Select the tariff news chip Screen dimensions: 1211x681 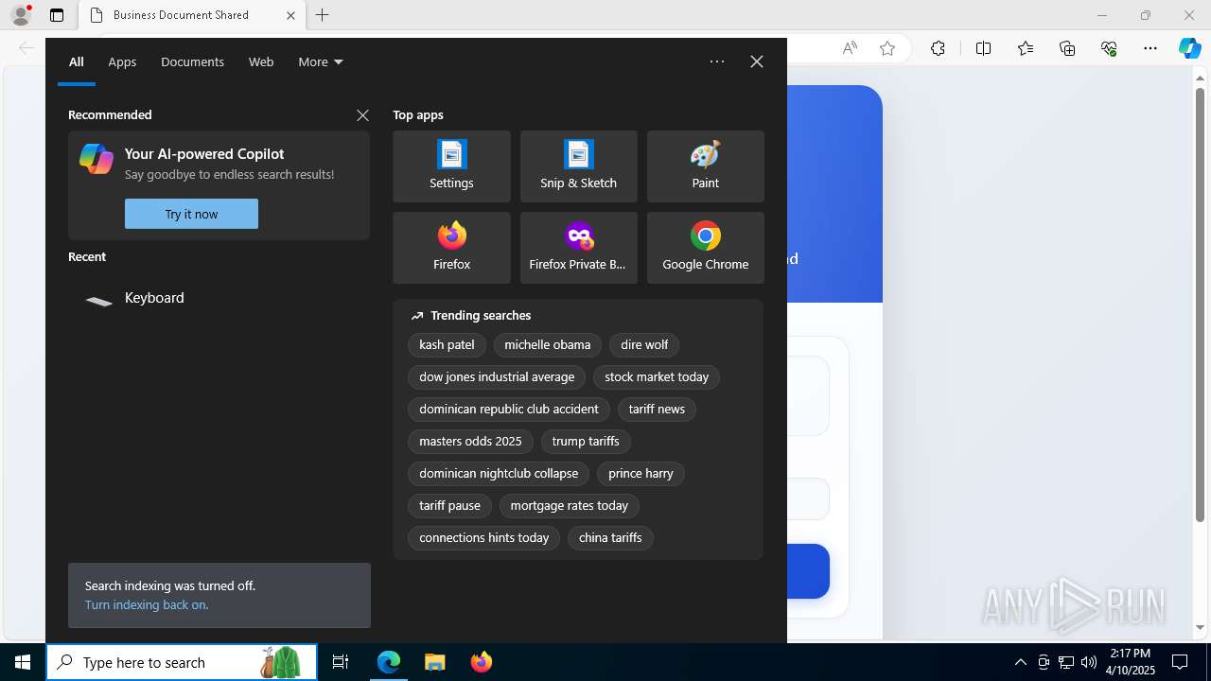(657, 410)
